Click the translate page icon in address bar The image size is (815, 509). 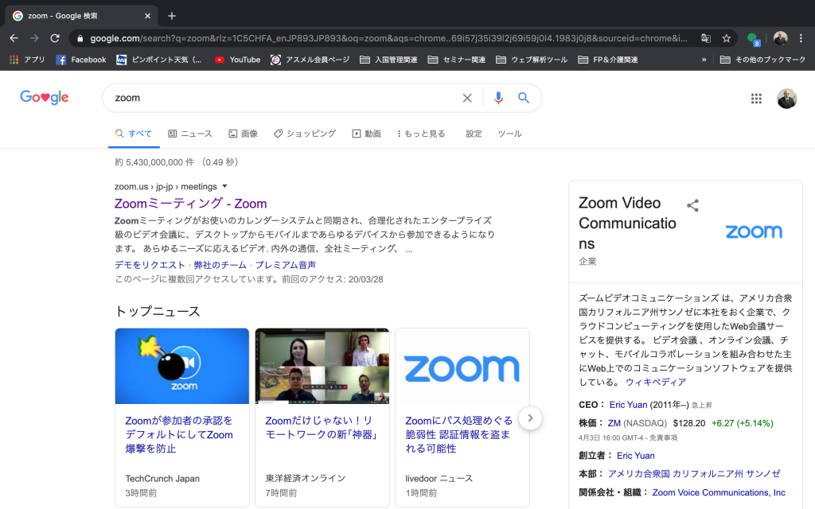706,38
